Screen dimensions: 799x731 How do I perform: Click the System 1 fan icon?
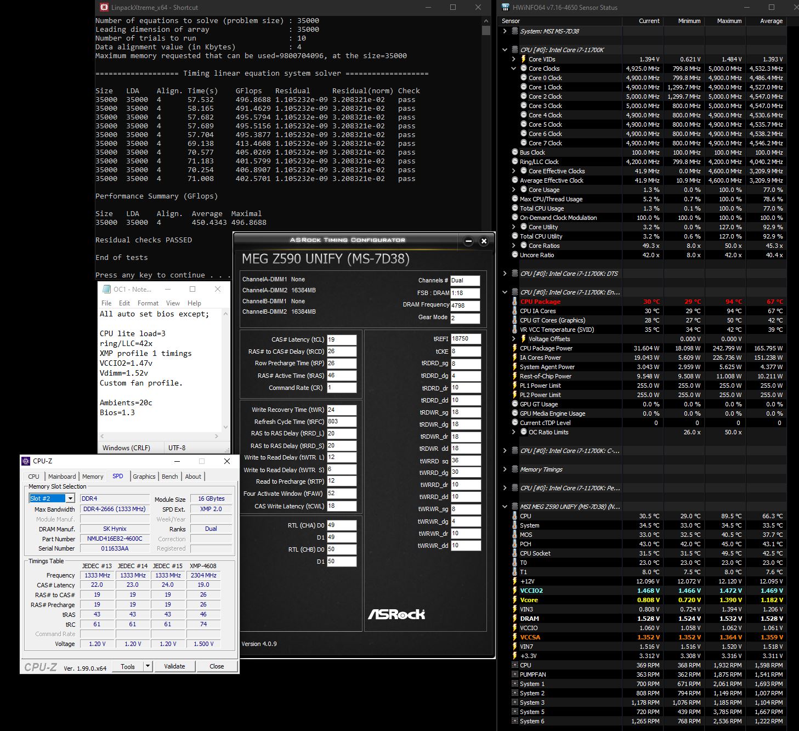point(514,684)
